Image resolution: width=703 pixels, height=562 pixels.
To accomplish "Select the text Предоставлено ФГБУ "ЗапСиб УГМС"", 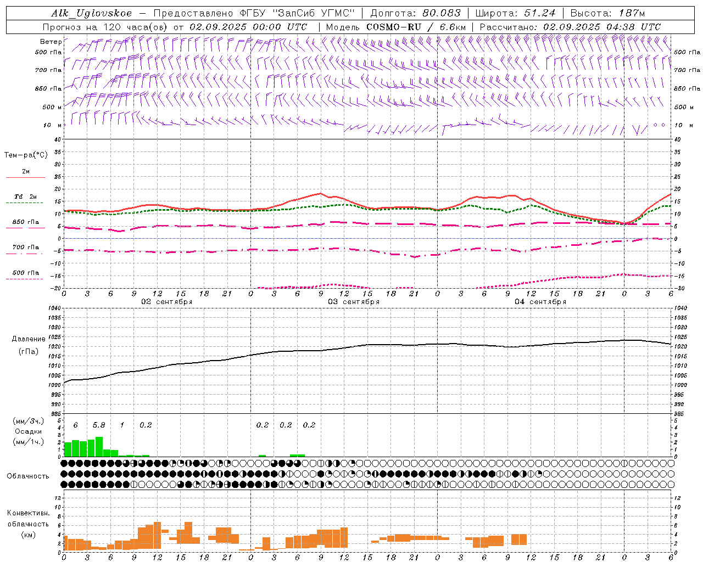I will tap(254, 14).
